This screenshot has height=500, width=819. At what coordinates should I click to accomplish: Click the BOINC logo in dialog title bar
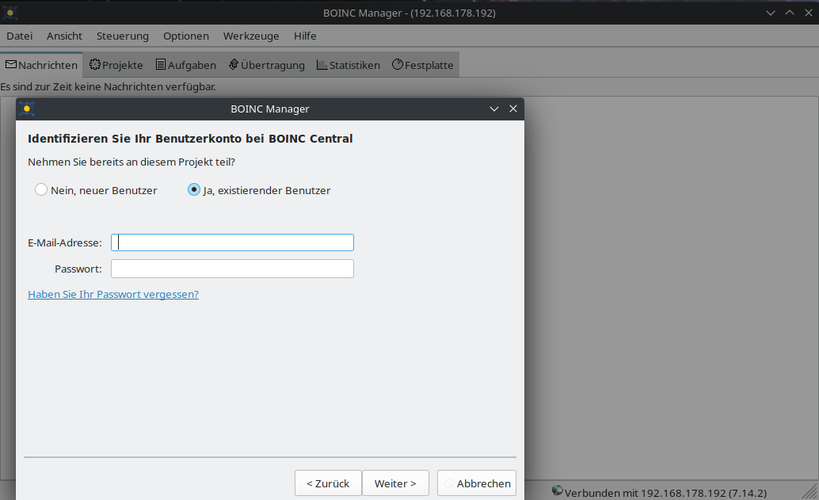[x=27, y=109]
